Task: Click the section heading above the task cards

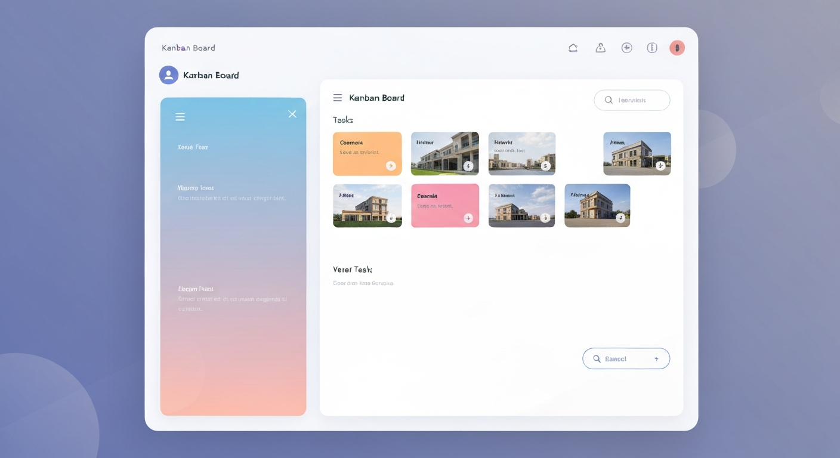Action: click(343, 120)
